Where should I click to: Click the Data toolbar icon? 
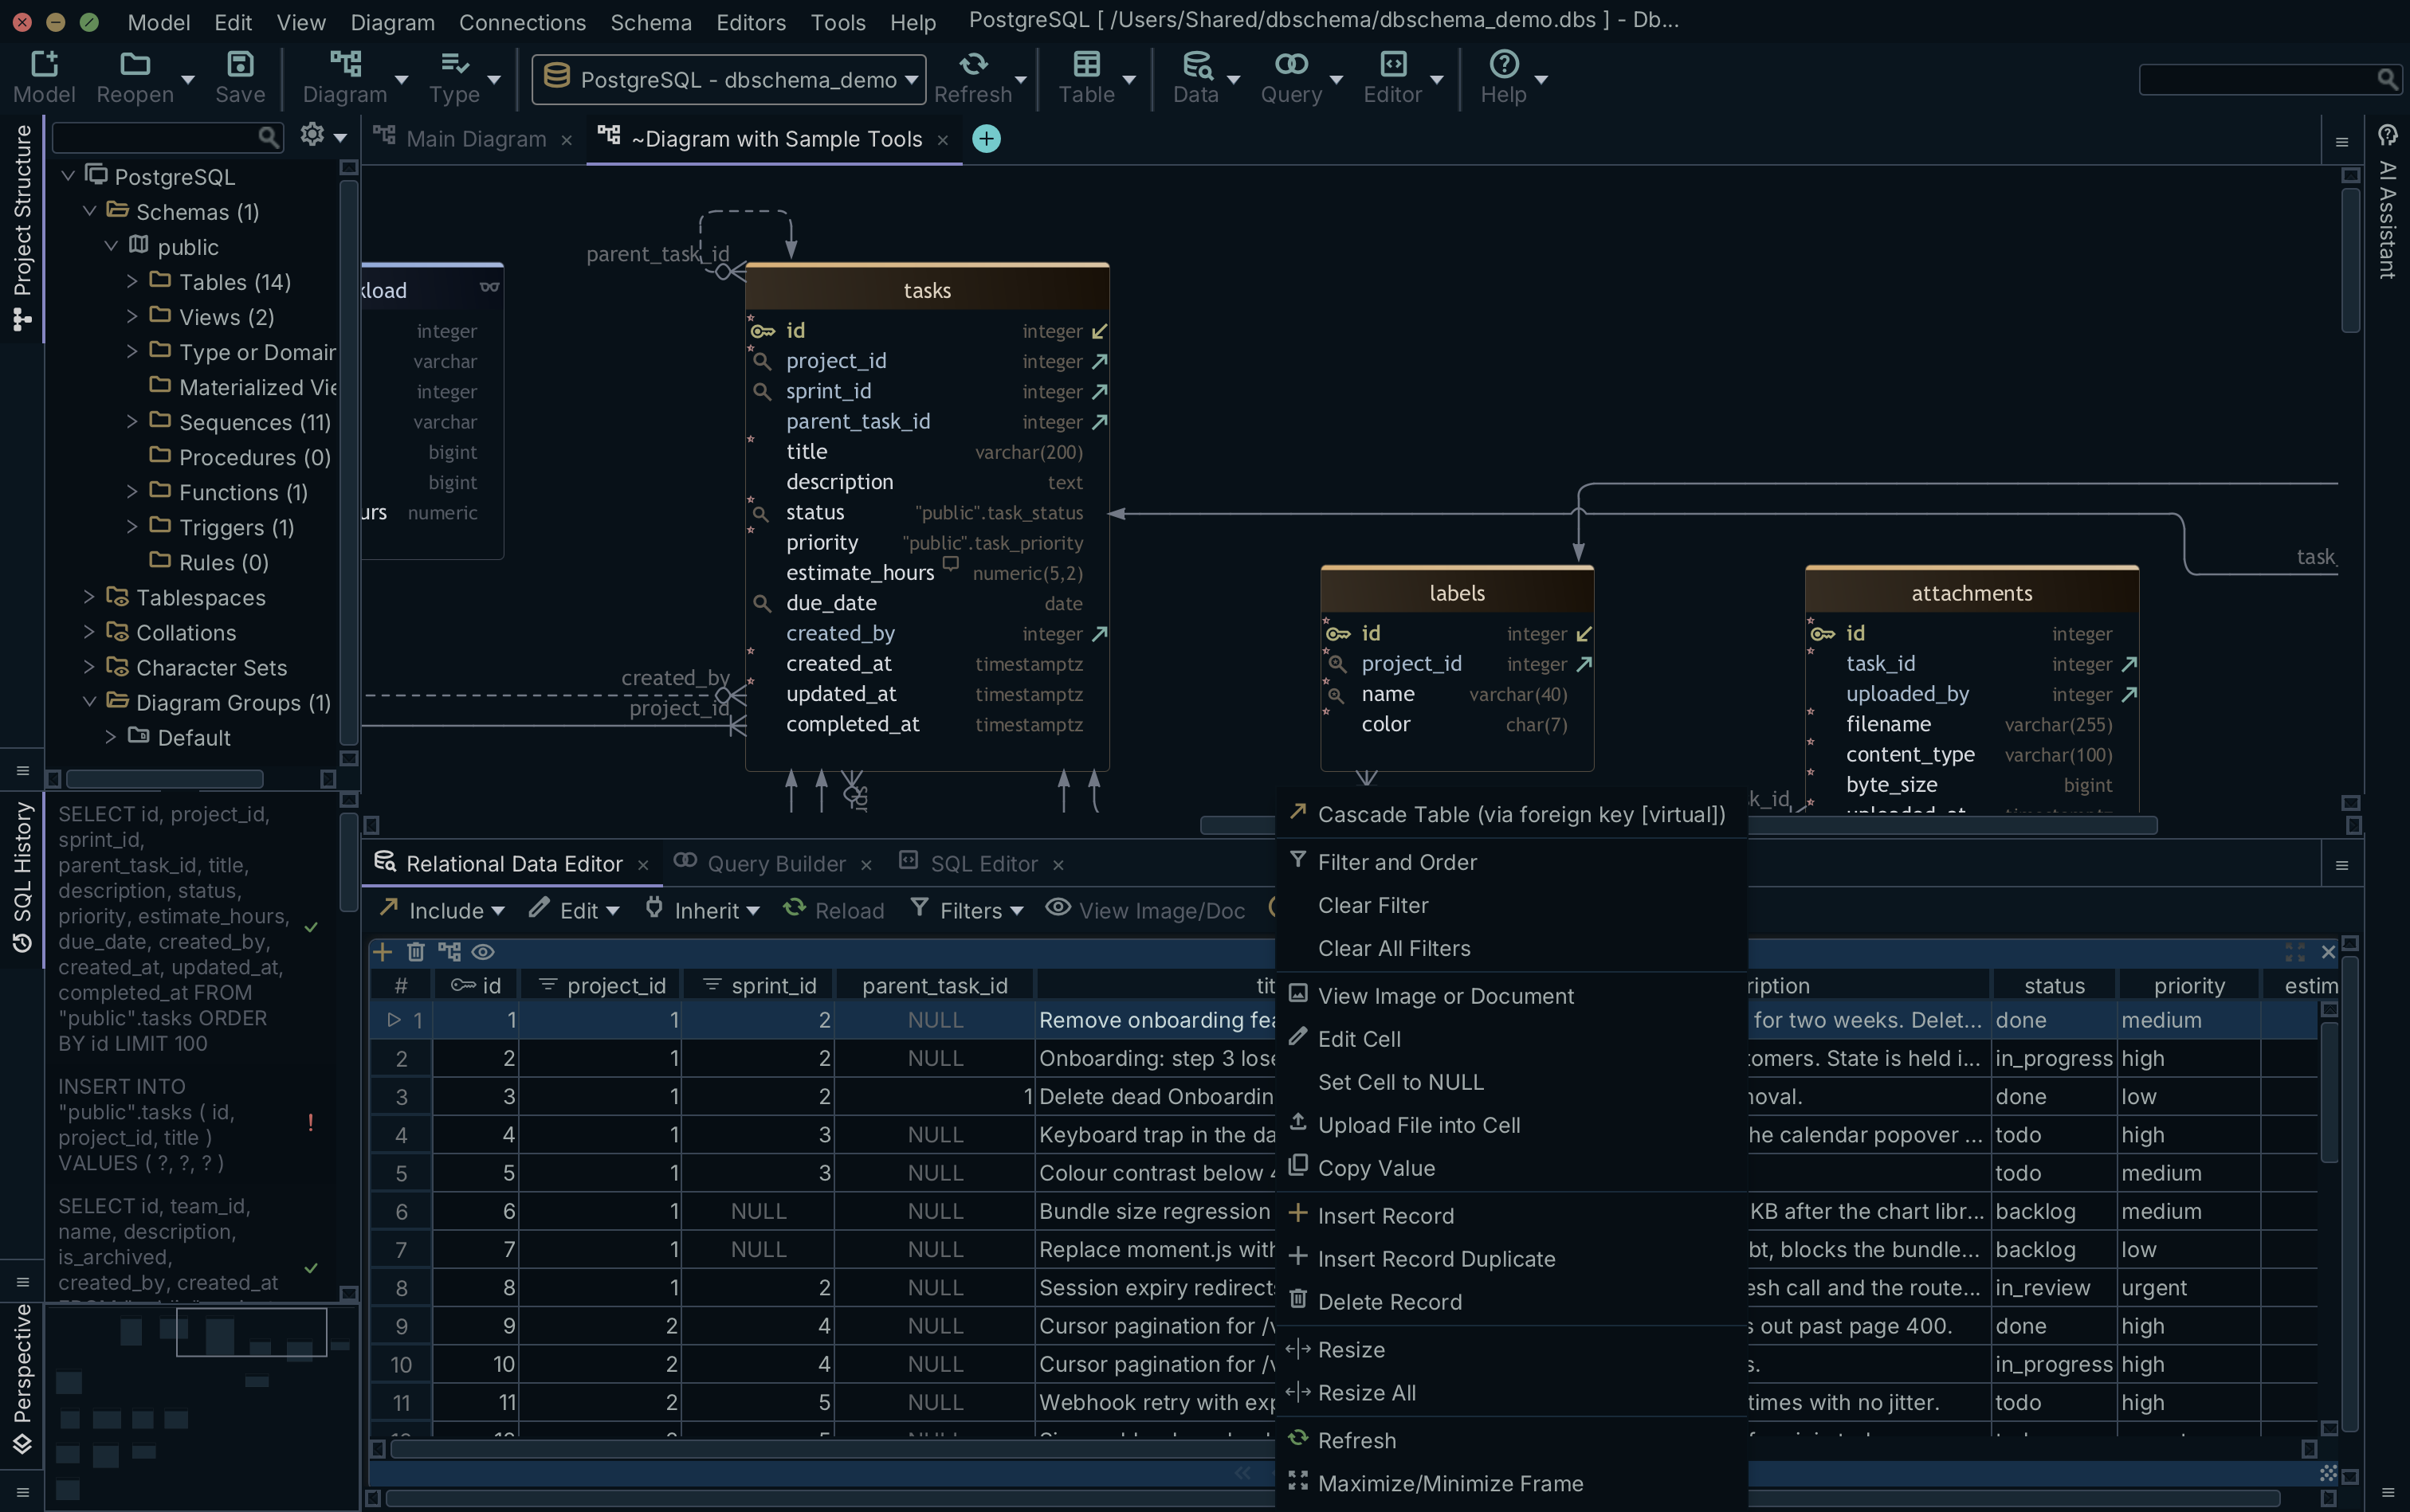pyautogui.click(x=1196, y=65)
